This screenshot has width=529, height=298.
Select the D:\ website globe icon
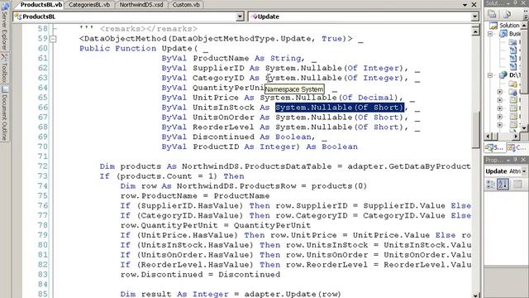coord(503,75)
